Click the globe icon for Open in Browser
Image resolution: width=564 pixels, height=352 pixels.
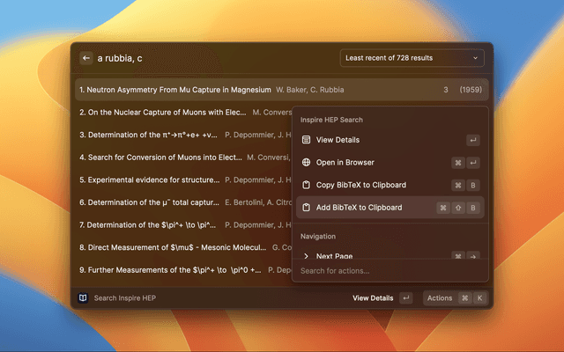coord(306,163)
